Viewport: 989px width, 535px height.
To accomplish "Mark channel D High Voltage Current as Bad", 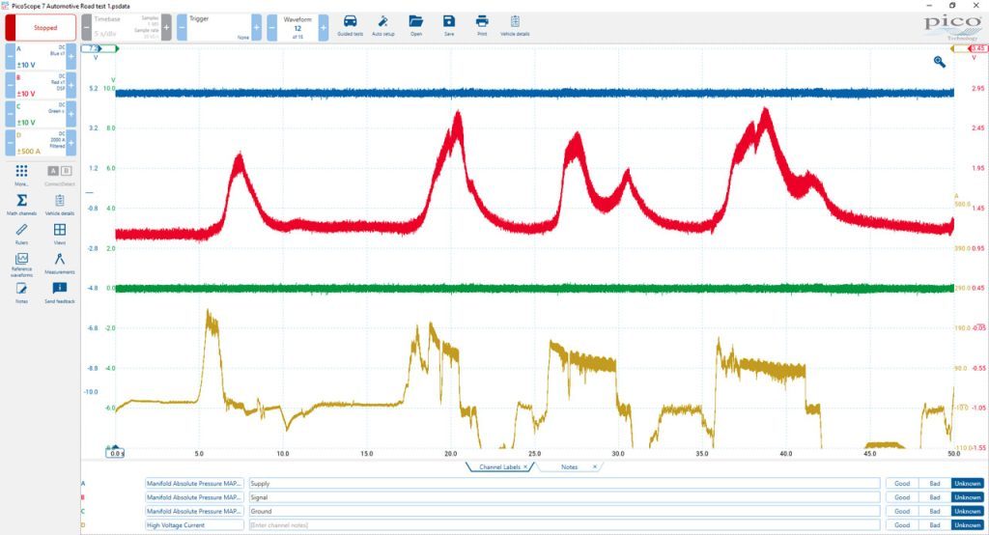I will [x=935, y=525].
